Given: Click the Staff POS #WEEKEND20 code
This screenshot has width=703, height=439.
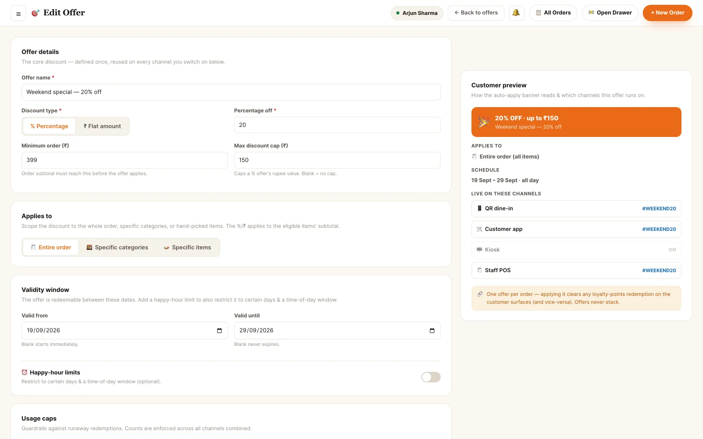Looking at the screenshot, I should tap(659, 271).
